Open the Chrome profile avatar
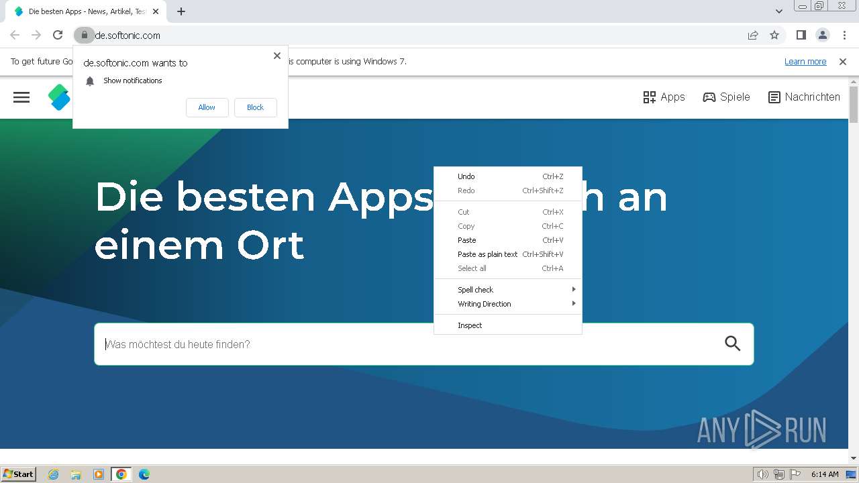Image resolution: width=859 pixels, height=483 pixels. click(822, 35)
